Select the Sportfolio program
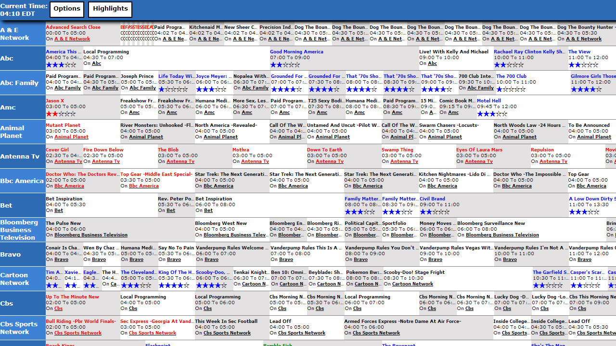616x346 pixels. 394,223
